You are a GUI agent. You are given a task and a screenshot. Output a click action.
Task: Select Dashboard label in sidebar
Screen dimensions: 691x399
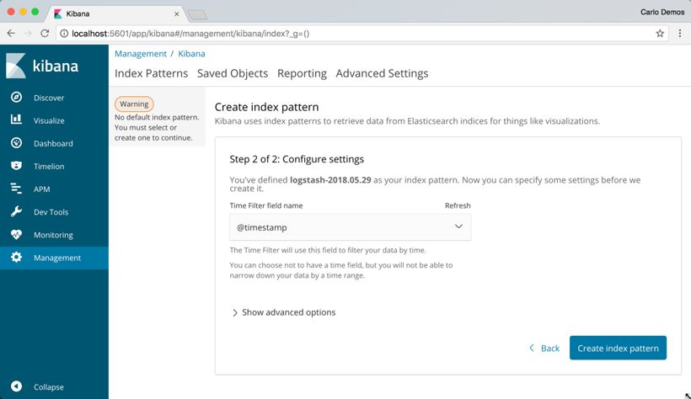(53, 144)
